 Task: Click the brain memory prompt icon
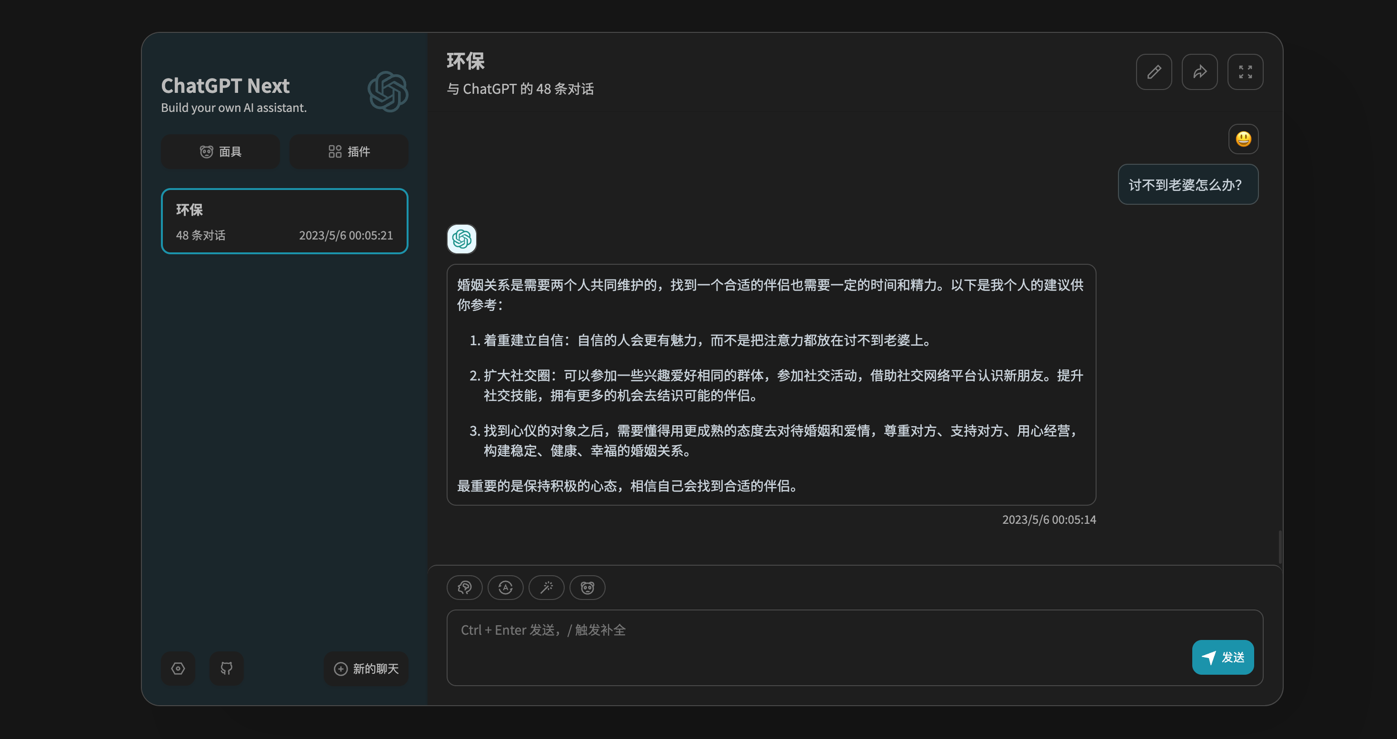[464, 588]
